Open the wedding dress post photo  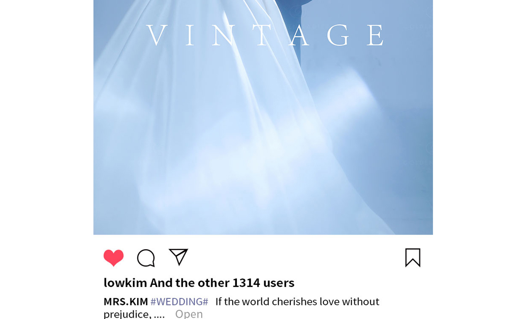point(263,117)
